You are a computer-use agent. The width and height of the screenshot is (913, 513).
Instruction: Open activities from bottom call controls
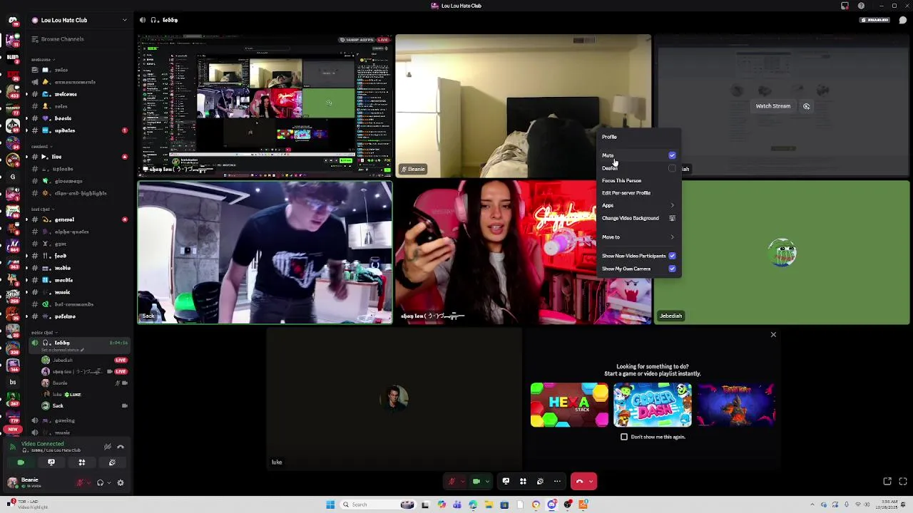click(x=523, y=481)
